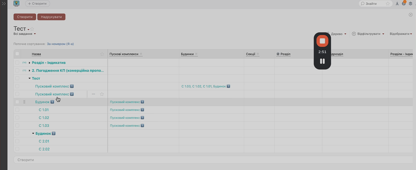Expand the Розділ - Індикатив tree node
416x170 pixels.
point(30,63)
